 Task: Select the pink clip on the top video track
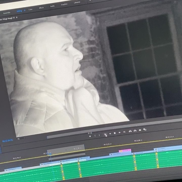click(x=125, y=151)
